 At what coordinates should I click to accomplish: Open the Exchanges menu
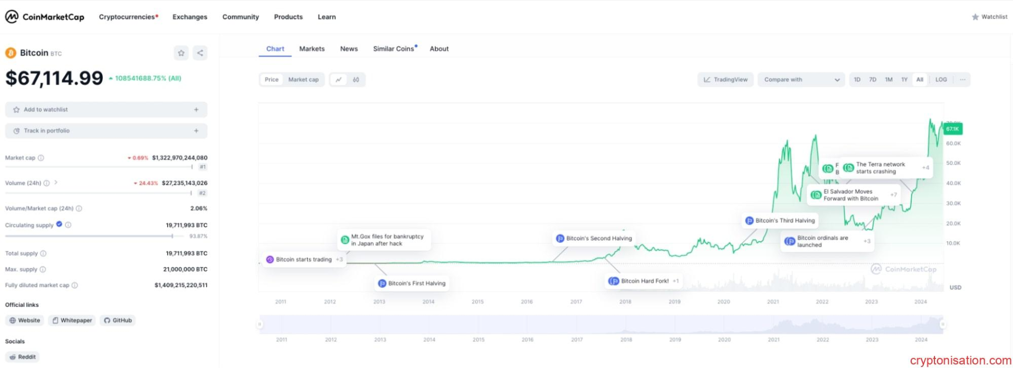[190, 17]
